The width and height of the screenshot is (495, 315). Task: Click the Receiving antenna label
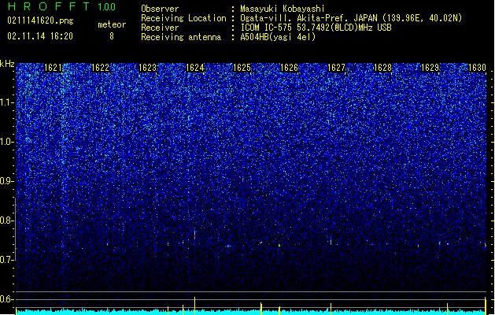click(x=181, y=37)
